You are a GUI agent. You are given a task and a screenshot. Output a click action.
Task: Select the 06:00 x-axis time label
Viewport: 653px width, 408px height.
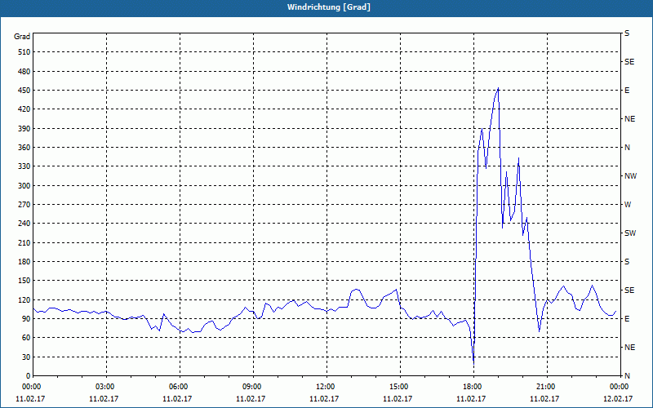(x=180, y=387)
